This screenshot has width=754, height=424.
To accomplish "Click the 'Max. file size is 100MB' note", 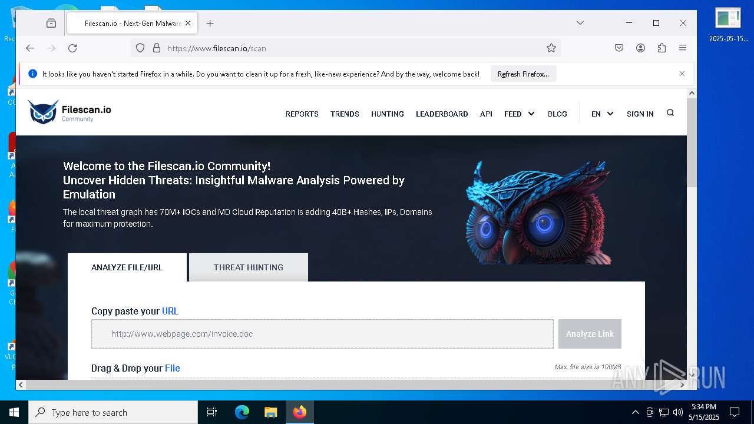I will click(587, 367).
